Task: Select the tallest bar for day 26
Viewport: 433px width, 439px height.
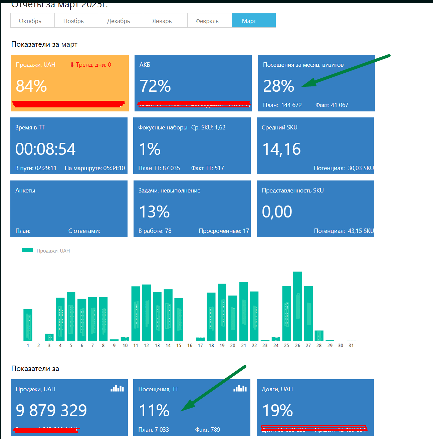Action: (x=297, y=306)
